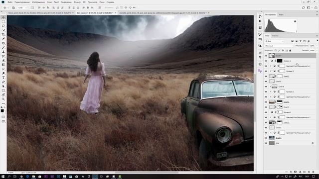319x179 pixels.
Task: Select the Lasso tool
Action: [x=3, y=26]
